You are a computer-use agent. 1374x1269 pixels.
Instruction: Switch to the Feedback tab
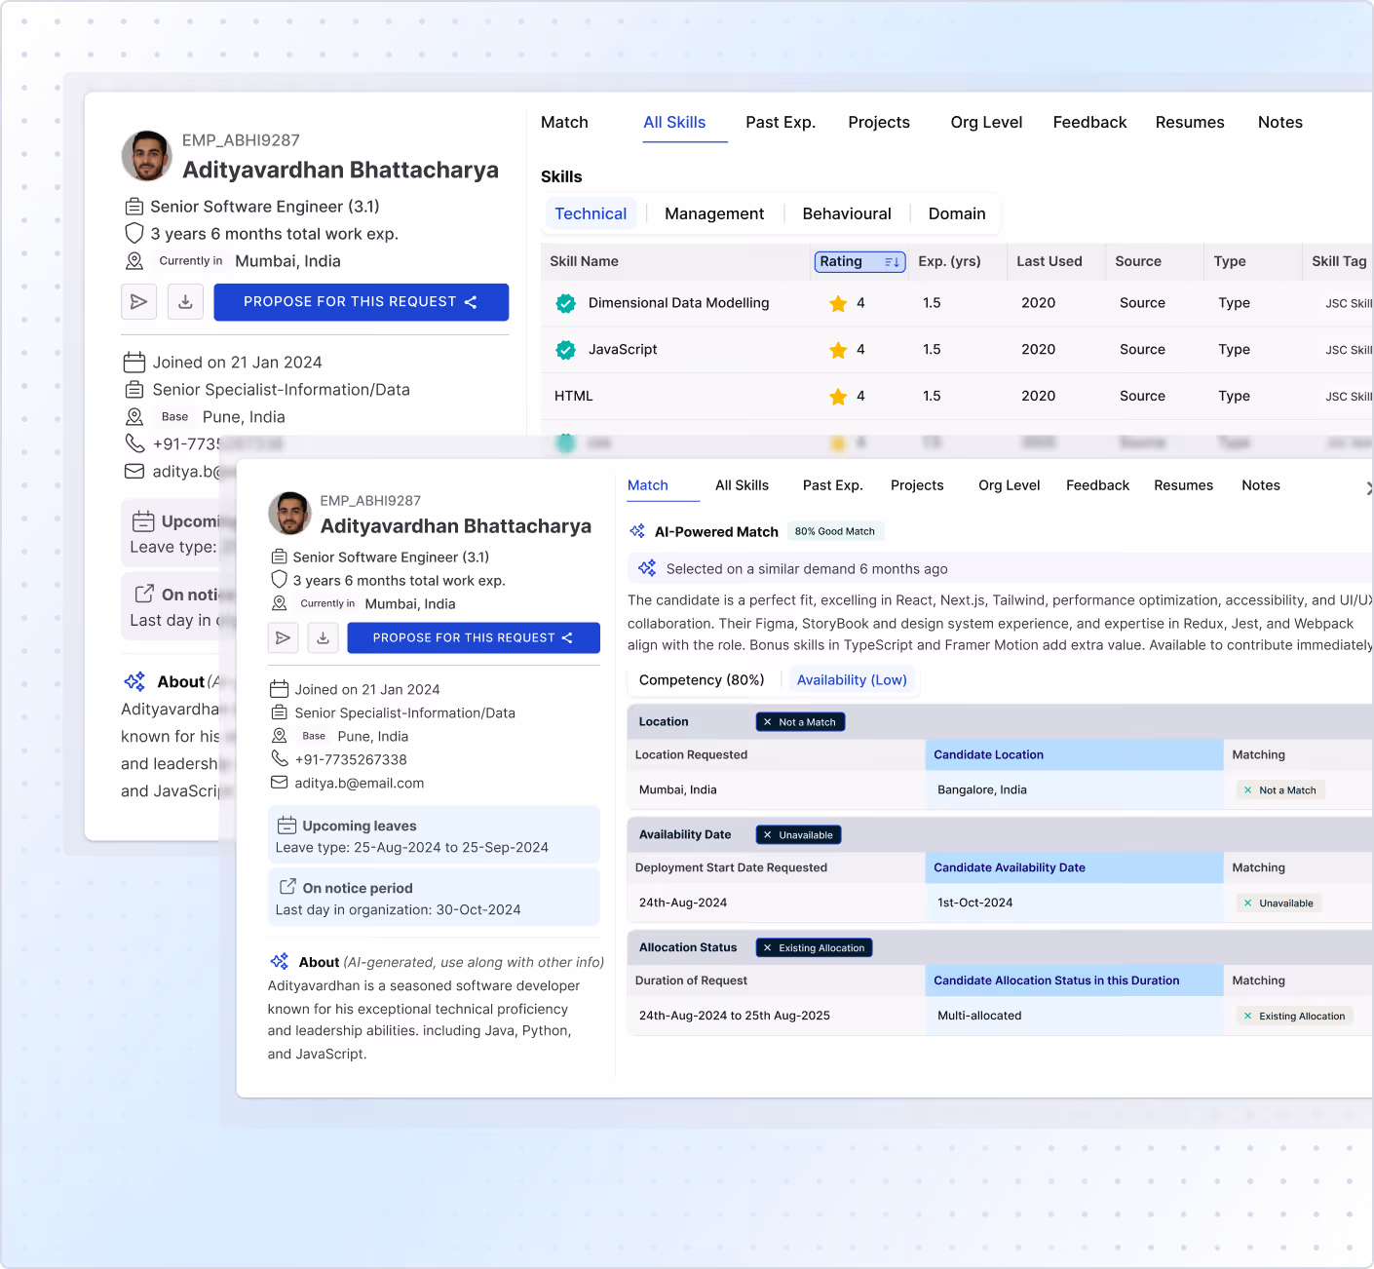click(1097, 484)
